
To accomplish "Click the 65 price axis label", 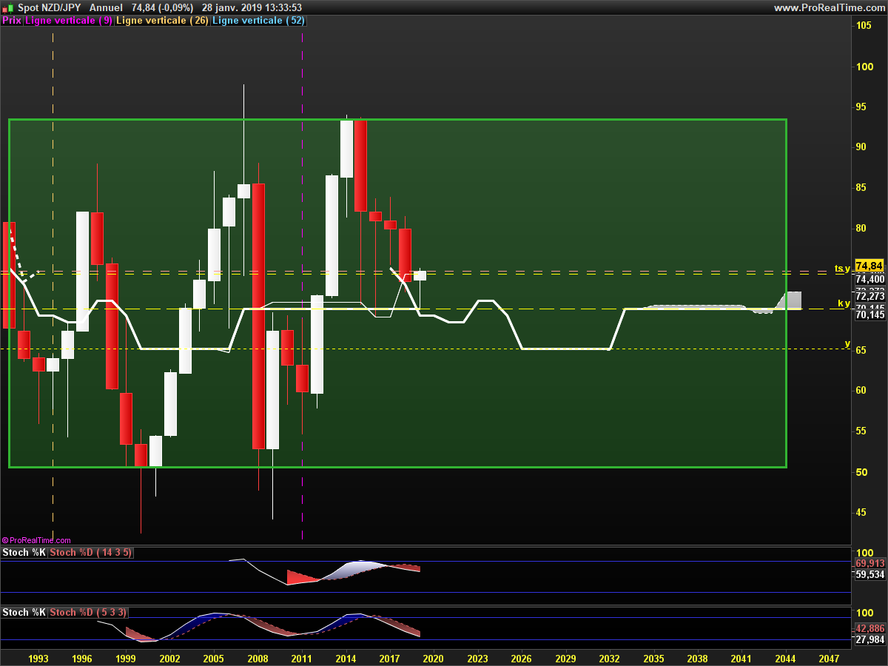I will point(861,349).
